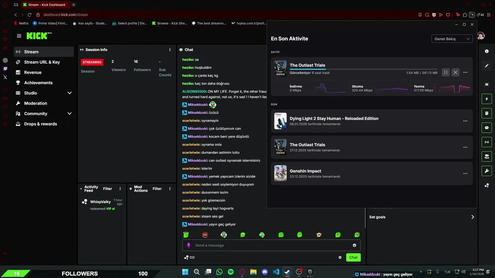
Task: Open Session Info three-dot menu
Action: click(170, 50)
